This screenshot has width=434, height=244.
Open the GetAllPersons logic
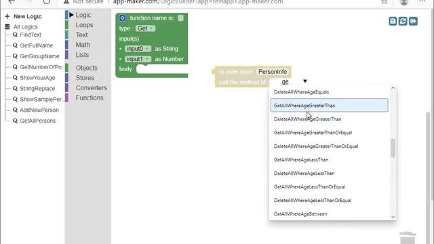[38, 121]
